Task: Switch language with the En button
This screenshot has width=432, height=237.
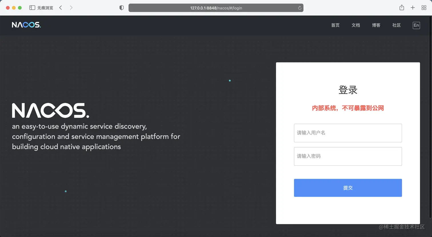Action: click(416, 25)
